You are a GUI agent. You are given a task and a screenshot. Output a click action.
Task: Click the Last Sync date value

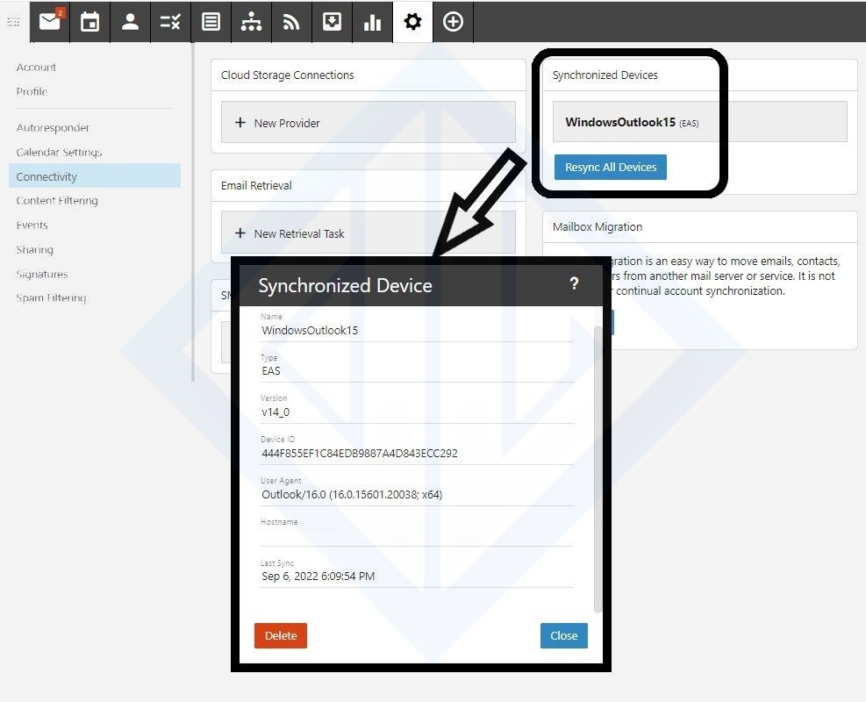pos(318,577)
